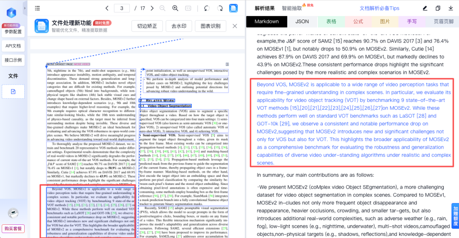This screenshot has width=459, height=238.
Task: Click the 加赠额度 side button
Action: (456, 216)
